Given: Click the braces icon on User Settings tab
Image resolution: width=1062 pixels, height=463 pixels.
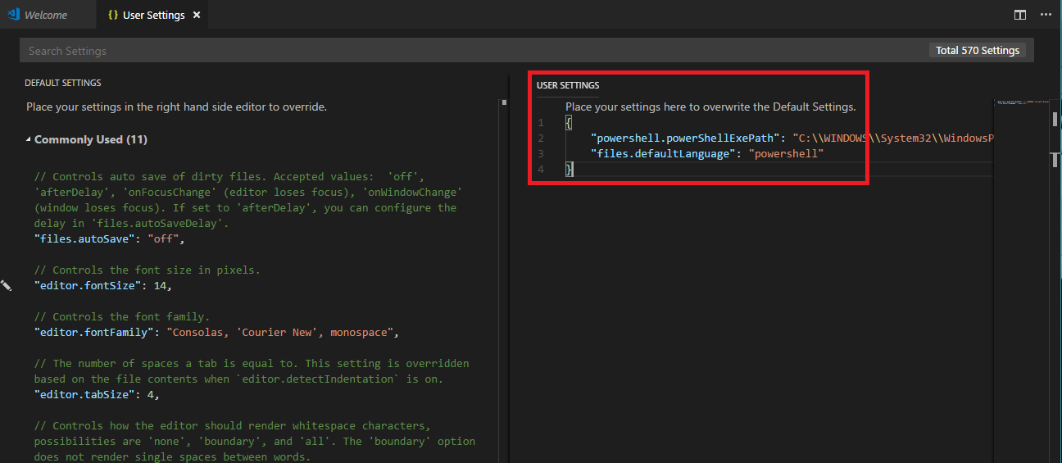Looking at the screenshot, I should click(x=112, y=15).
